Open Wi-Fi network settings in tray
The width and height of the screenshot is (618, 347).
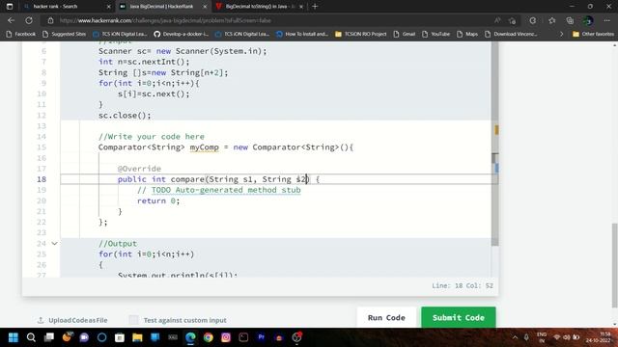557,337
